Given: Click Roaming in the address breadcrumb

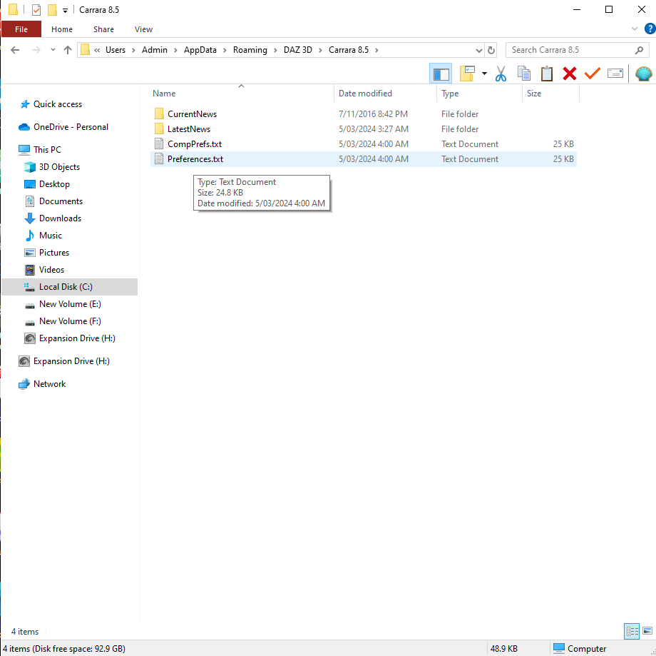Looking at the screenshot, I should pos(250,50).
